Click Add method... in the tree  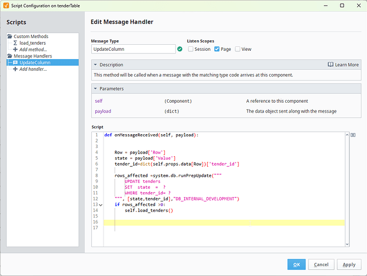click(x=33, y=50)
